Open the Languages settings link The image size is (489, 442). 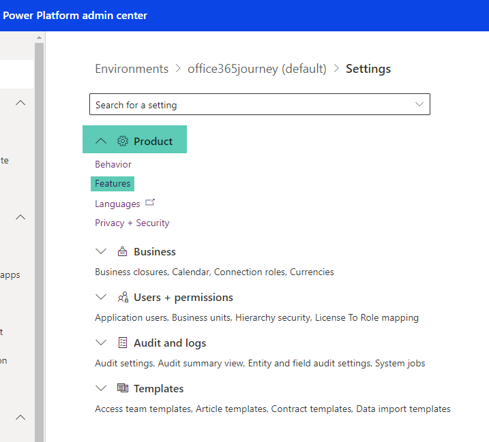pos(117,204)
